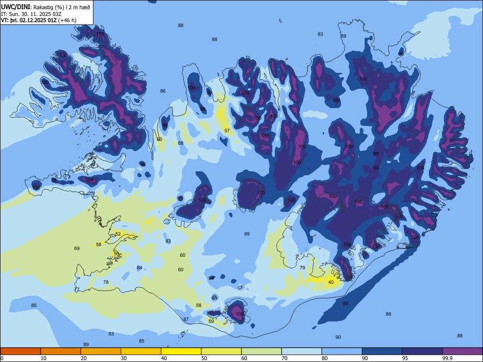483x362 pixels.
Task: Select the 20–30 light orange legend swatch
Action: pyautogui.click(x=101, y=351)
